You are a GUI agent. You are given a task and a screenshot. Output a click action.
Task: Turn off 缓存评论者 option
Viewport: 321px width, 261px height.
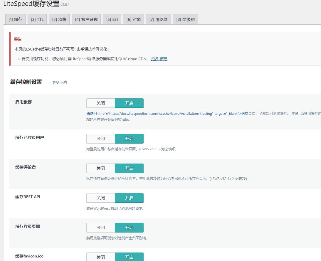(100, 169)
